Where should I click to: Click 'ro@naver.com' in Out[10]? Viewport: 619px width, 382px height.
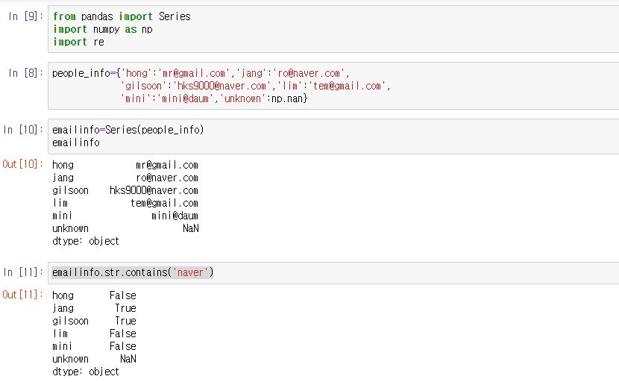pos(167,178)
